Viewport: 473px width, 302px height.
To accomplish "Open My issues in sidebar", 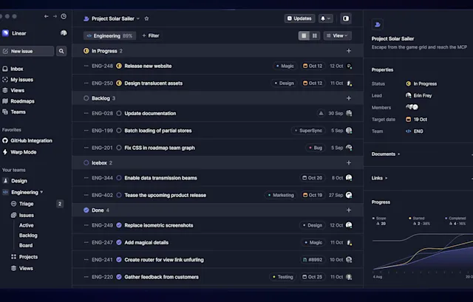I will pos(18,80).
